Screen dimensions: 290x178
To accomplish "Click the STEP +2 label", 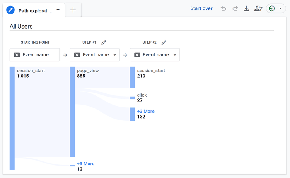I will (149, 42).
